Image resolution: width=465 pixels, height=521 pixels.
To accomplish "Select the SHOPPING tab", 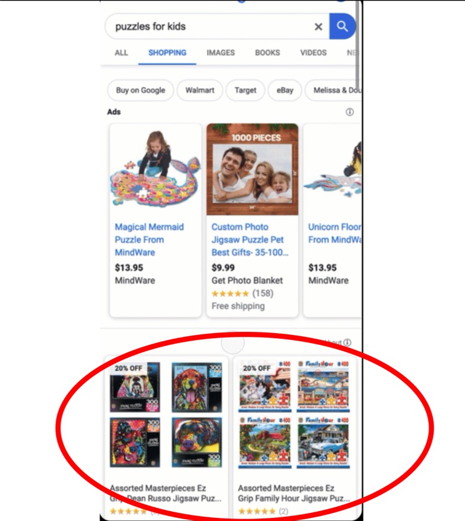I will pyautogui.click(x=167, y=53).
